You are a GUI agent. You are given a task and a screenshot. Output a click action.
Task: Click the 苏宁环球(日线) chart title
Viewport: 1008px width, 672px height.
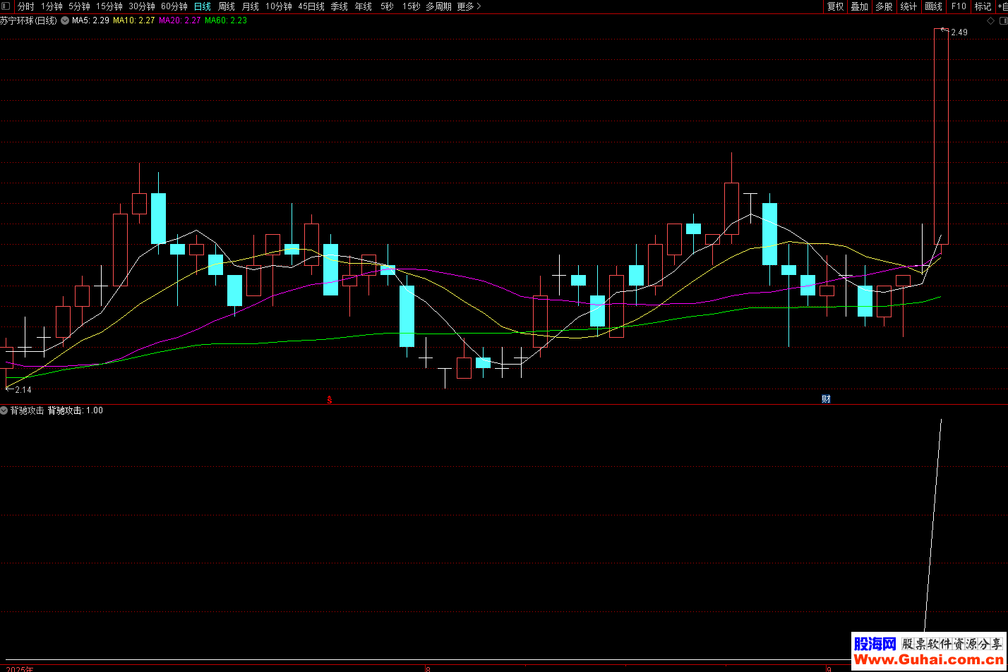[28, 20]
